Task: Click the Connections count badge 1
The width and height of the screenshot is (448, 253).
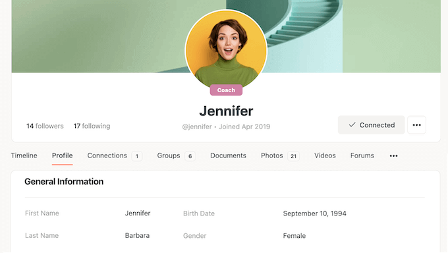Action: pos(137,156)
